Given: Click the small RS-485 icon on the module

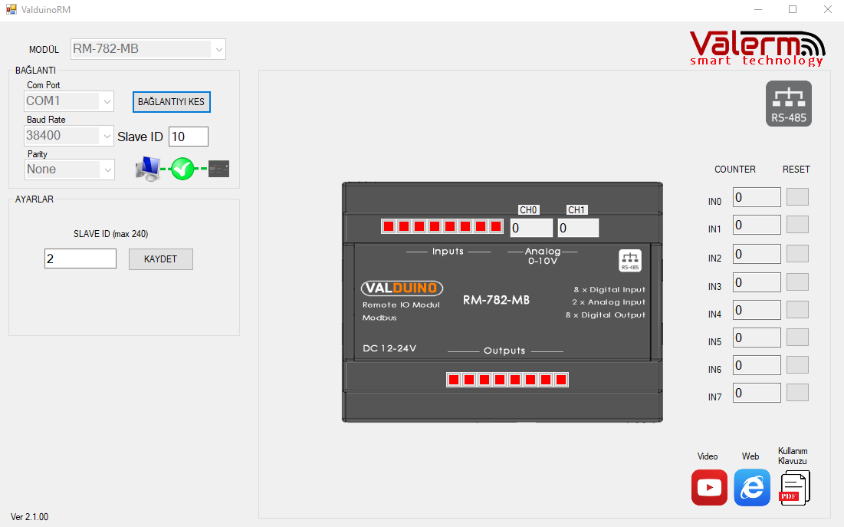Looking at the screenshot, I should (630, 261).
